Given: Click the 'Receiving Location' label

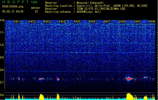Looking at the screenshot, I should point(59,6).
